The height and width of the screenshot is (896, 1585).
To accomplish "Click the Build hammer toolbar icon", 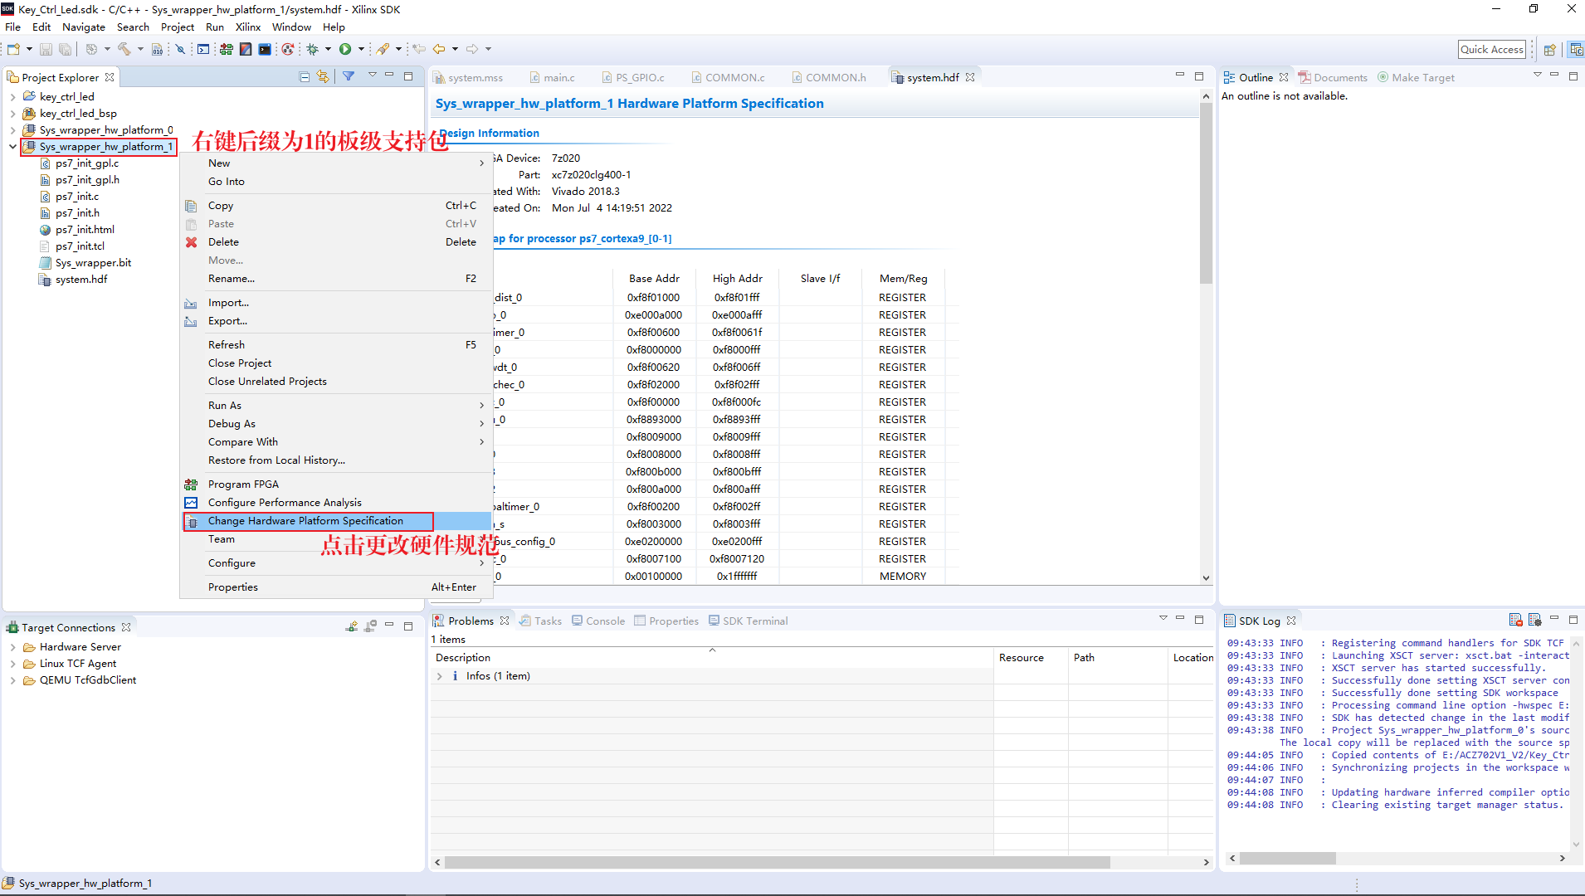I will click(x=124, y=49).
